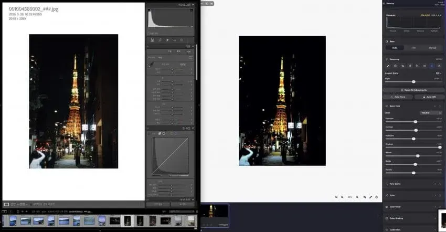The height and width of the screenshot is (232, 446).
Task: Click the straighten tool in Geometry section
Action: pyautogui.click(x=388, y=66)
